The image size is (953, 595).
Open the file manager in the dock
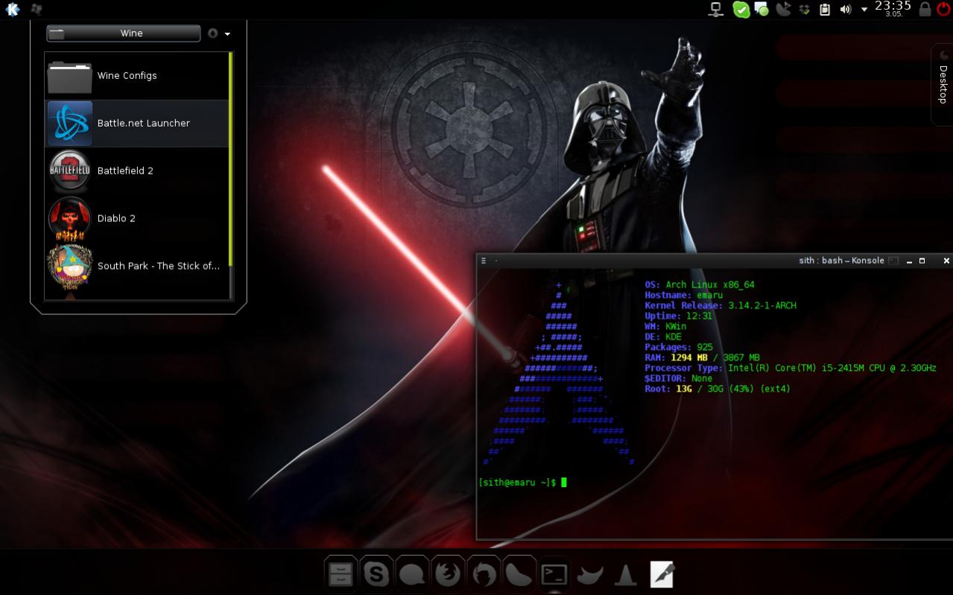[x=340, y=574]
